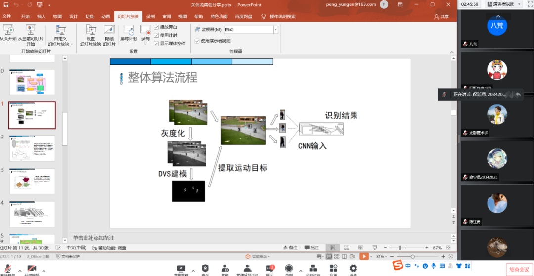Start slideshow from orange play icon in status bar
This screenshot has width=534, height=276.
364,256
